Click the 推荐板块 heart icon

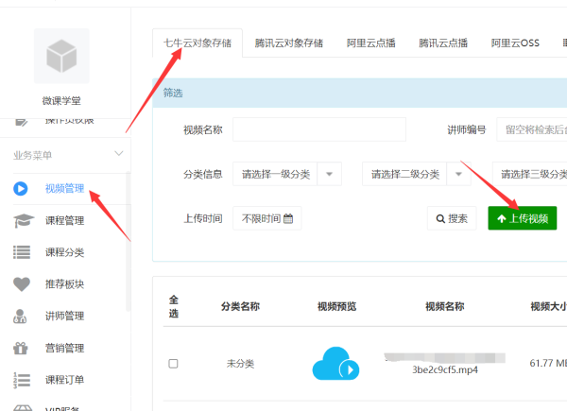22,284
